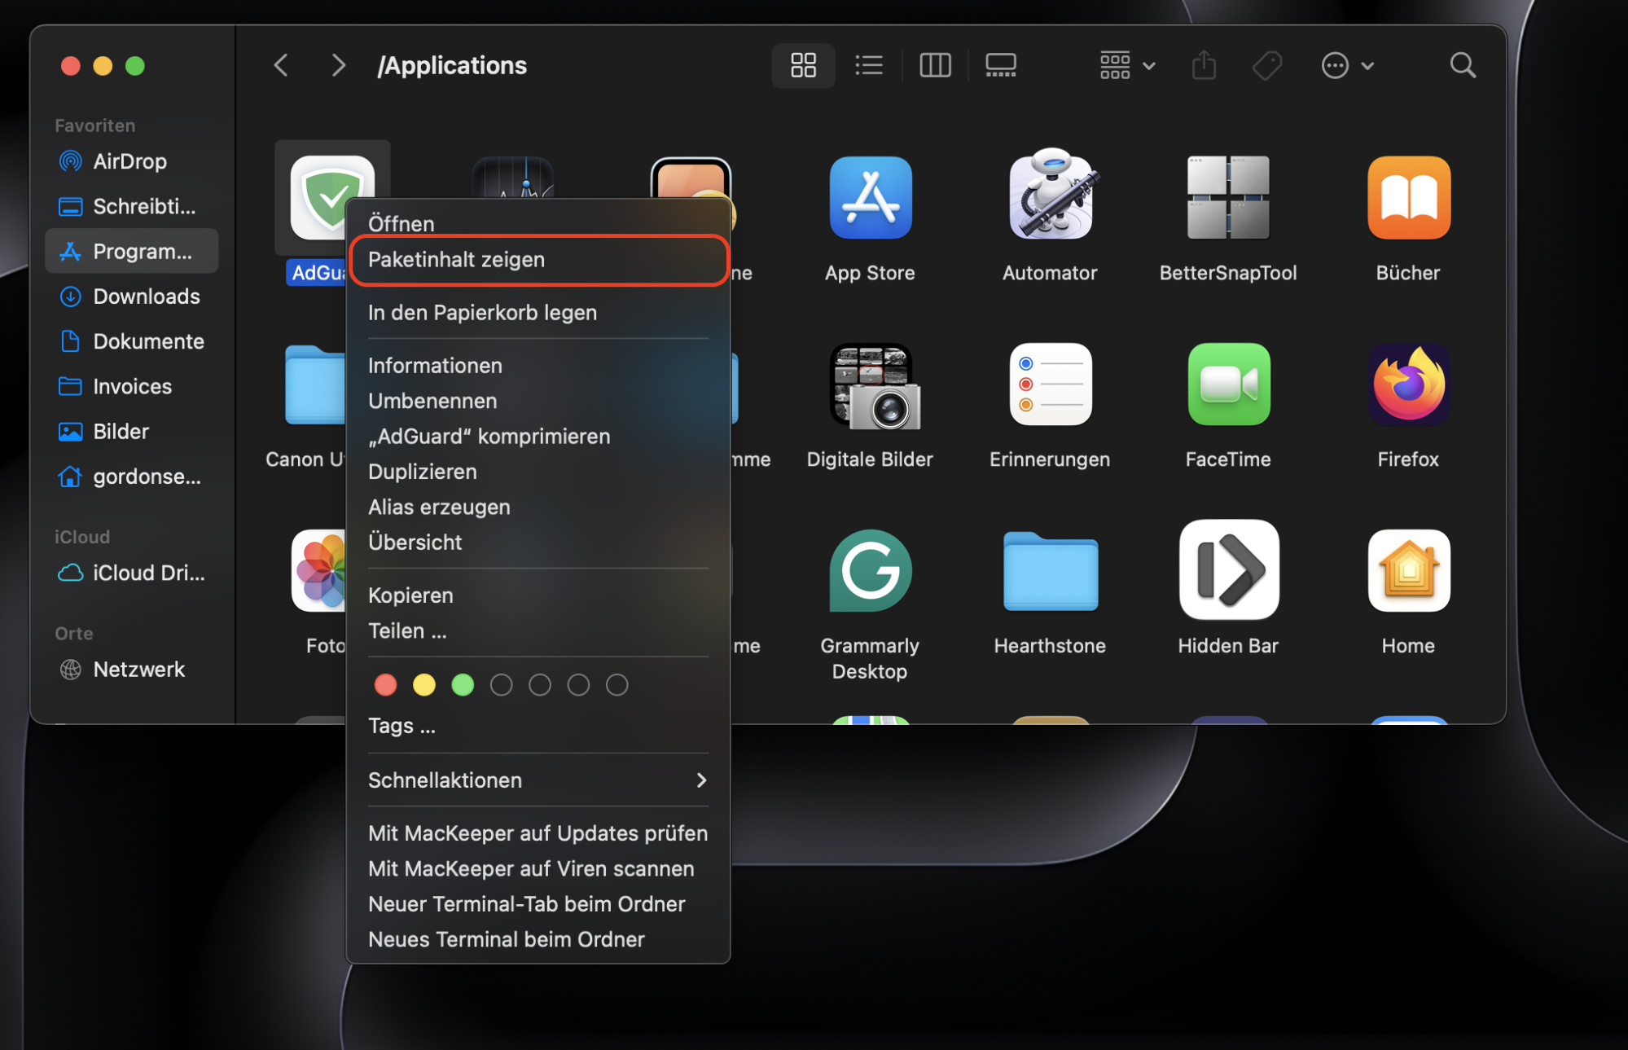
Task: Select Neues Terminal beim Ordner
Action: 538,940
